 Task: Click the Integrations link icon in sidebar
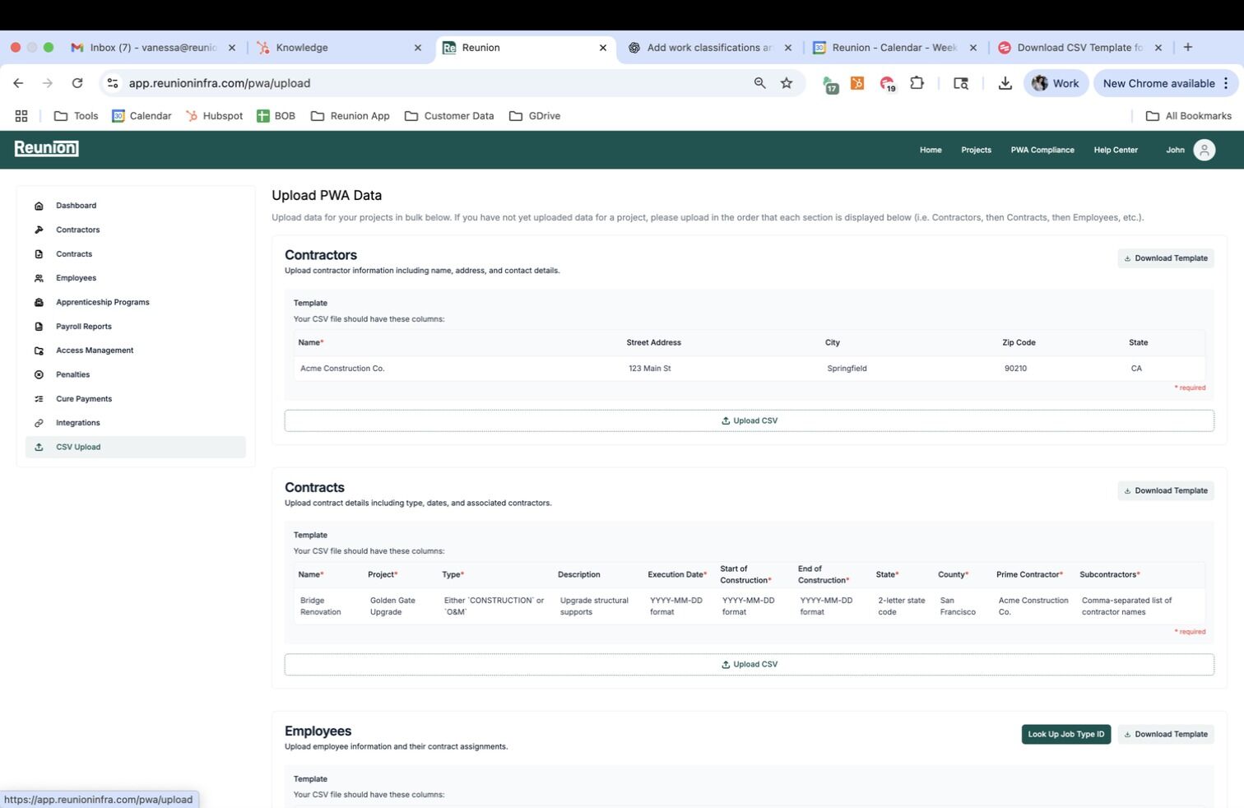click(39, 423)
